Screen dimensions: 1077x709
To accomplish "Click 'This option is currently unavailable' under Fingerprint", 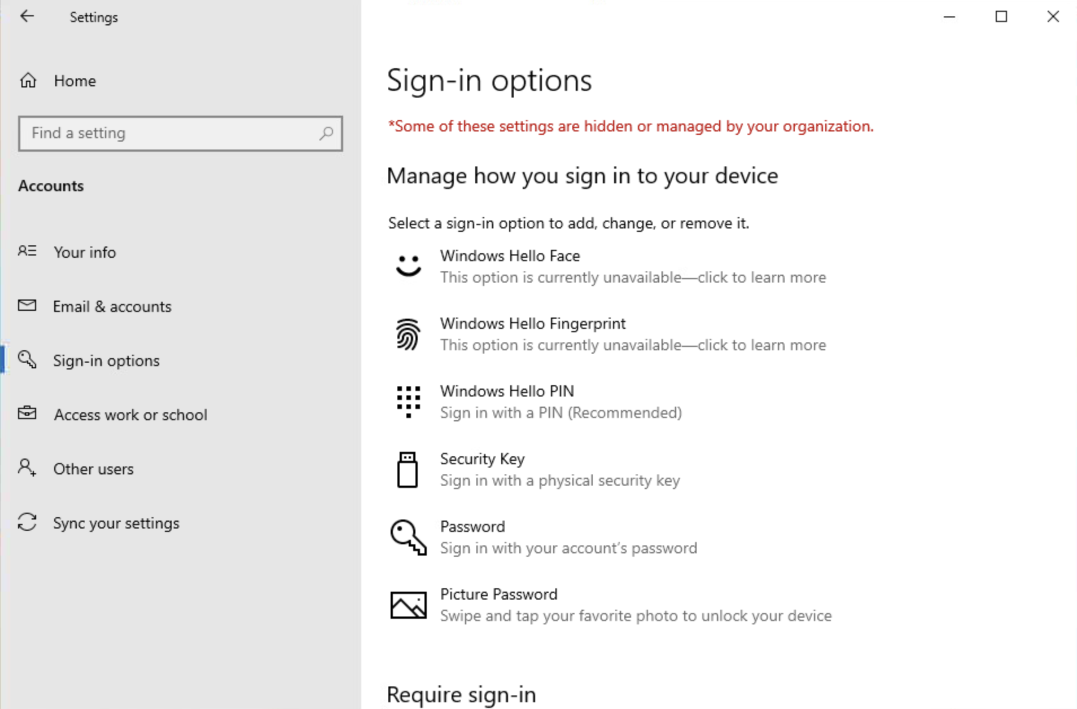I will [x=633, y=345].
